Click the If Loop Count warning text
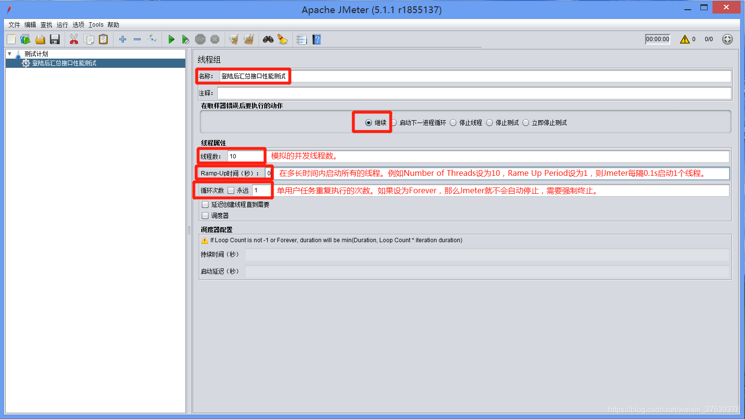This screenshot has width=745, height=419. tap(336, 240)
